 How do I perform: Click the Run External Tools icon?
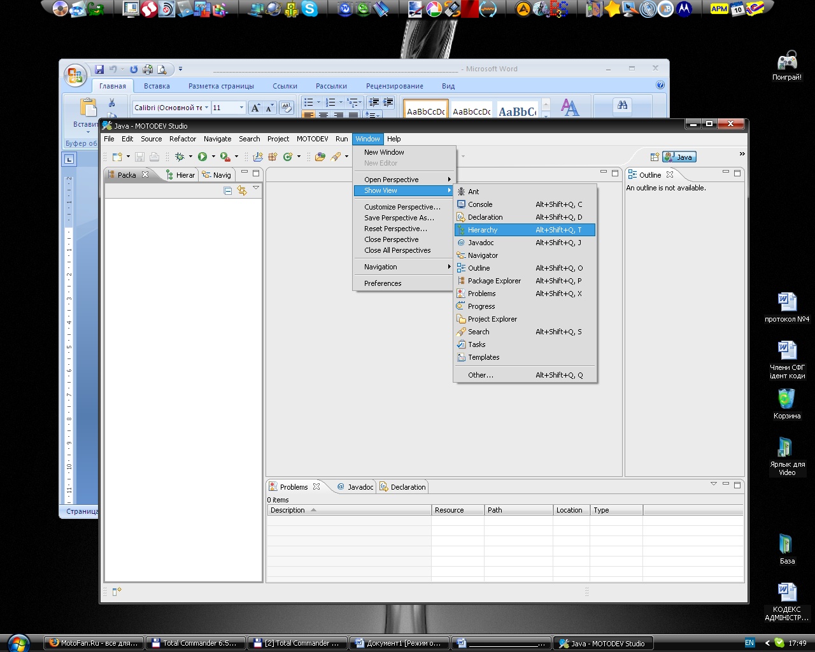pos(225,157)
